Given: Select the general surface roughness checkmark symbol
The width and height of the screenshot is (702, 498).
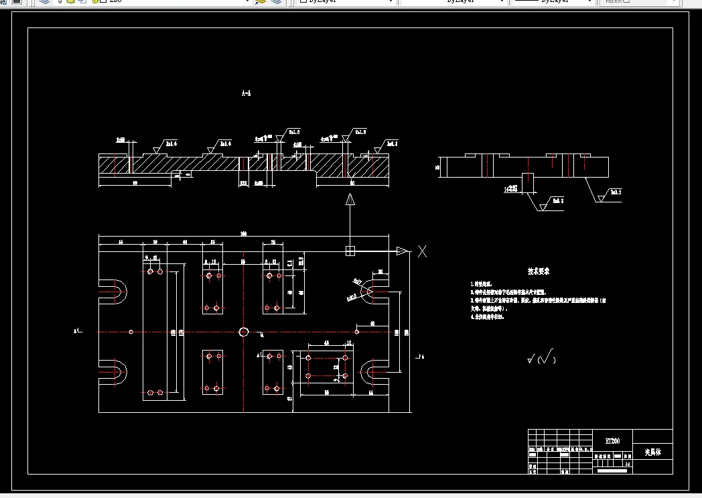Looking at the screenshot, I should [542, 357].
